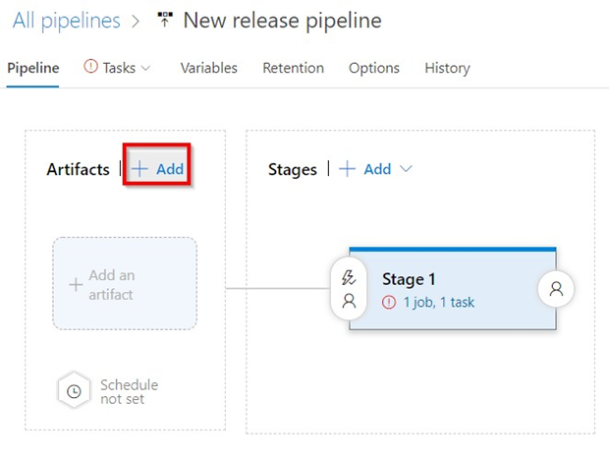This screenshot has height=459, width=609.
Task: Expand the Tasks tab dropdown chevron
Action: point(146,68)
